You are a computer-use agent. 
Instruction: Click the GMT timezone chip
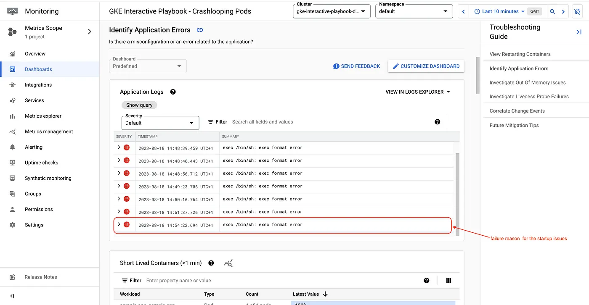tap(535, 11)
